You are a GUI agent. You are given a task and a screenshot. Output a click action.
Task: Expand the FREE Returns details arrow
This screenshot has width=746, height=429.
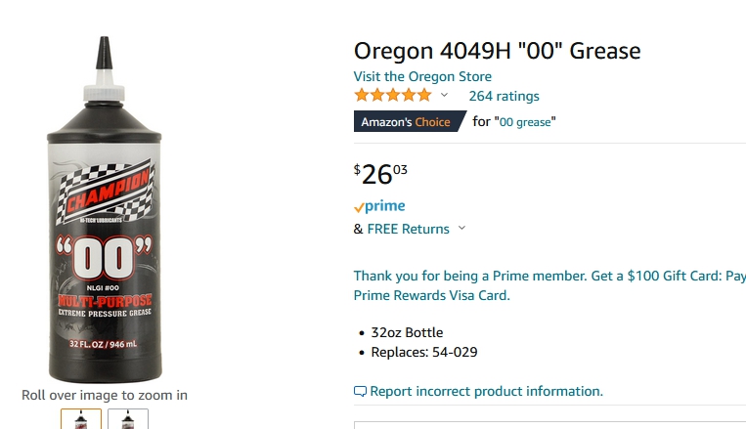[462, 229]
